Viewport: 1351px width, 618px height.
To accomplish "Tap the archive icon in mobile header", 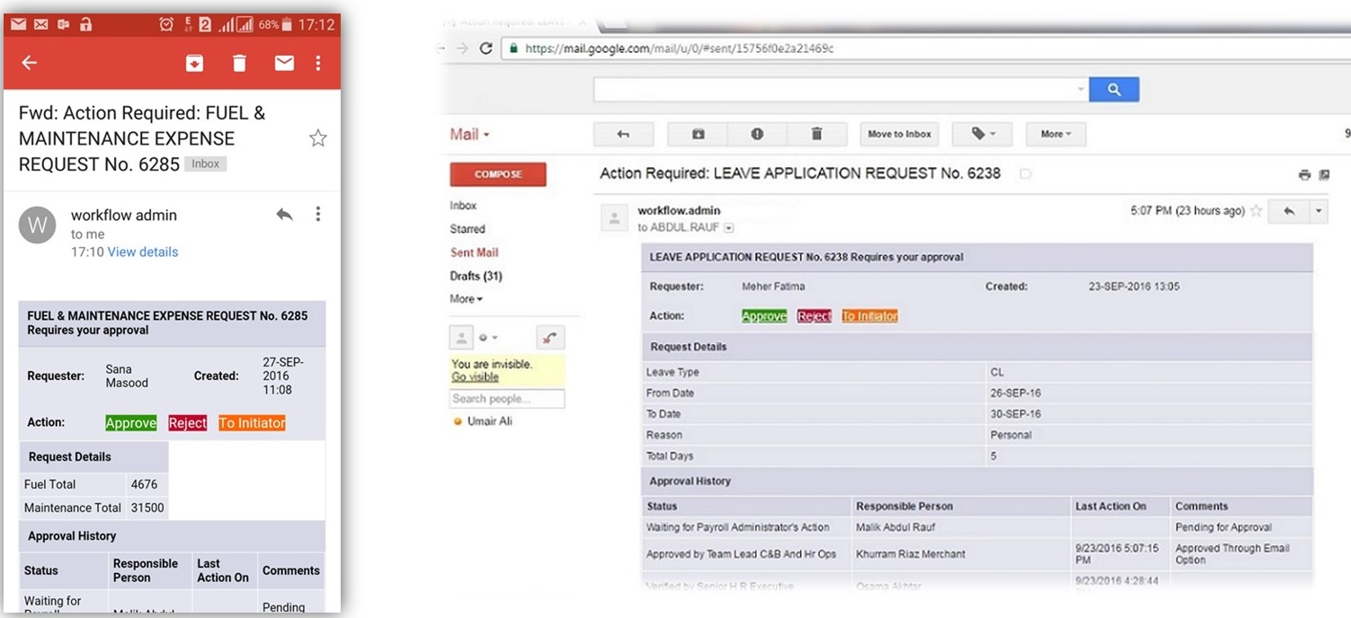I will [x=194, y=63].
